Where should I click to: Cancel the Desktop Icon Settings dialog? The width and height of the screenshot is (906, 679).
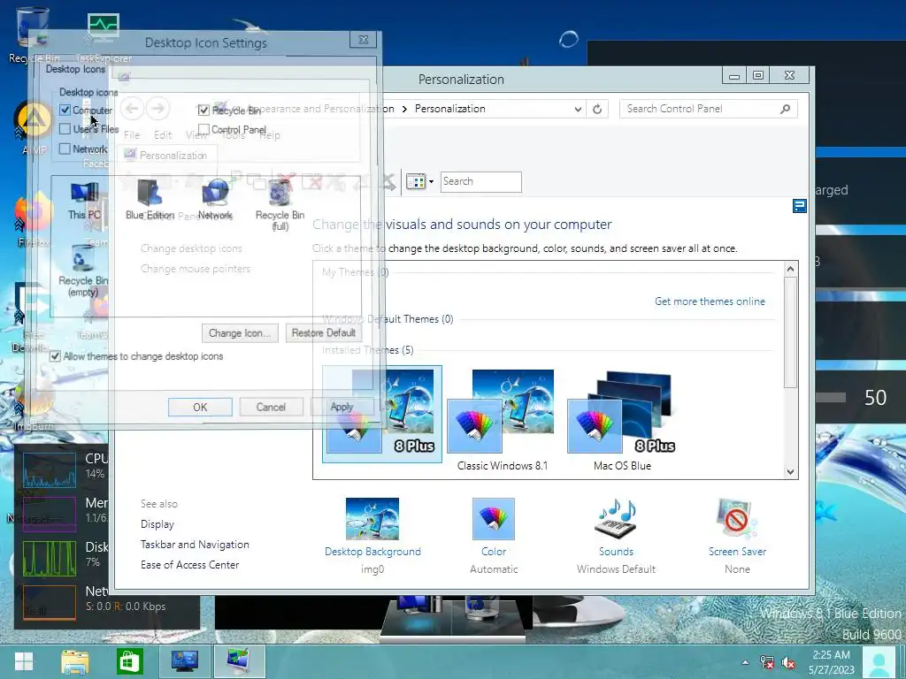click(x=271, y=407)
